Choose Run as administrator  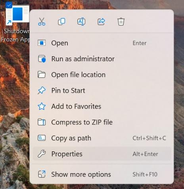click(102, 59)
